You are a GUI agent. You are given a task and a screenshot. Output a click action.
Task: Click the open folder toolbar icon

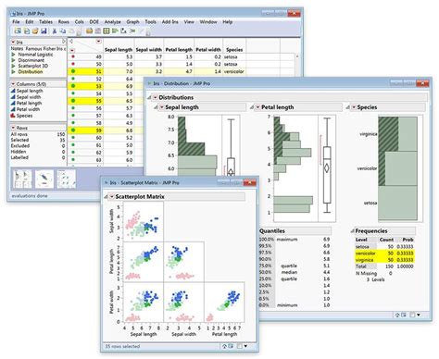point(35,31)
